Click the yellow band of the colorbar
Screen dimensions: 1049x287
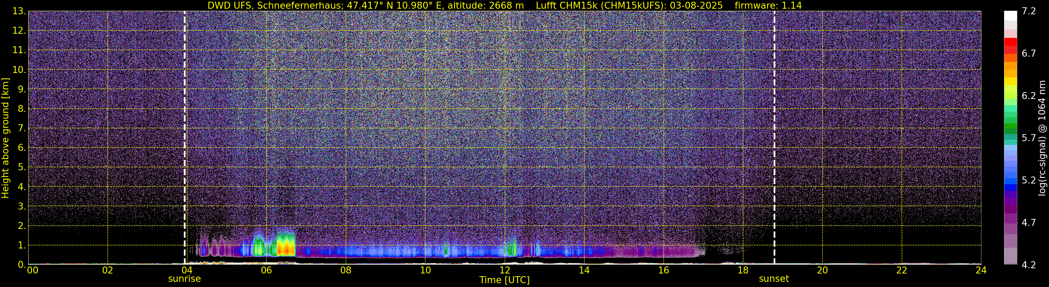[1010, 81]
